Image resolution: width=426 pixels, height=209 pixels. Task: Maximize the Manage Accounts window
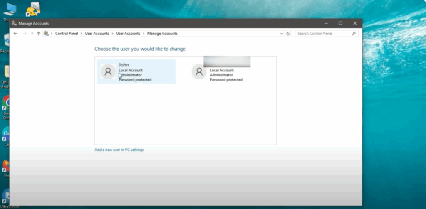(340, 23)
